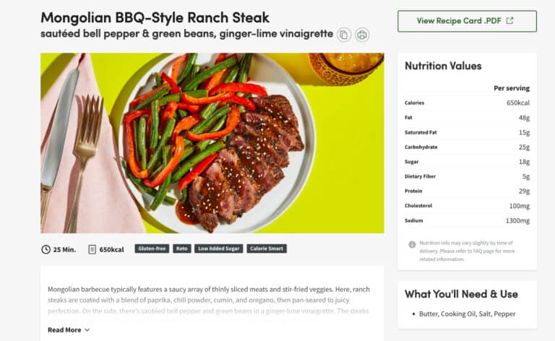The height and width of the screenshot is (341, 555).
Task: Select the Low Added Sugar tag
Action: [219, 249]
